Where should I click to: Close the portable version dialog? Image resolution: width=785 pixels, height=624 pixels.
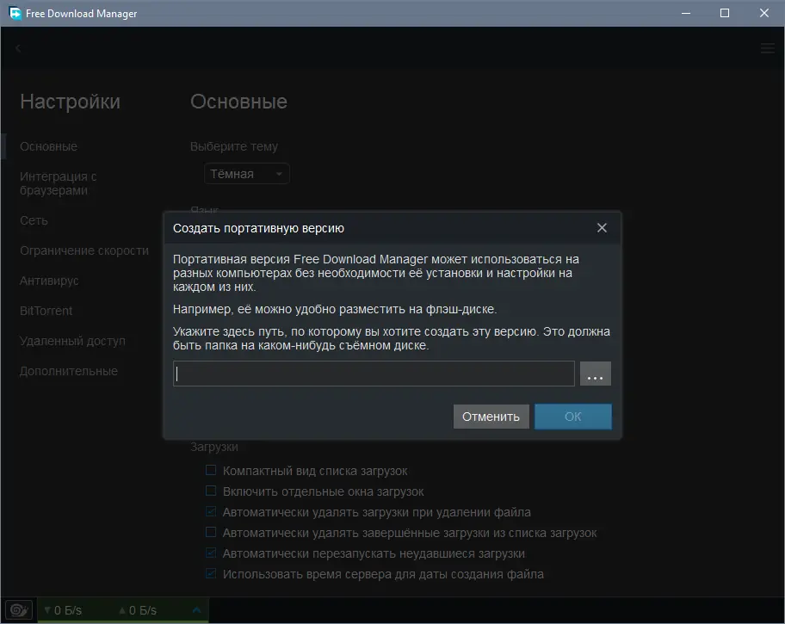[602, 228]
